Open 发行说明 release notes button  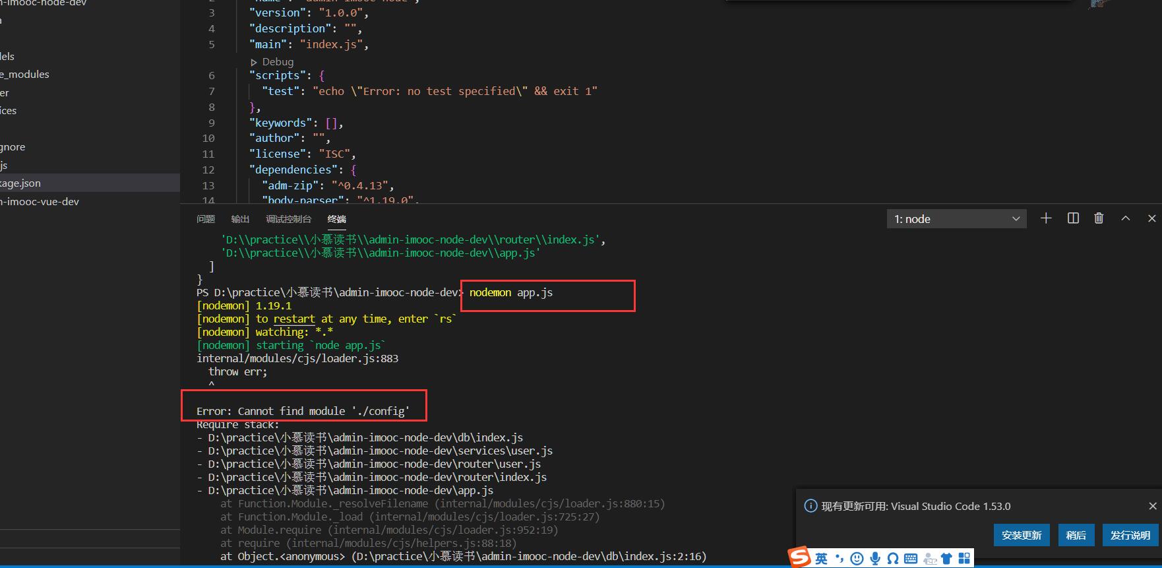coord(1130,535)
